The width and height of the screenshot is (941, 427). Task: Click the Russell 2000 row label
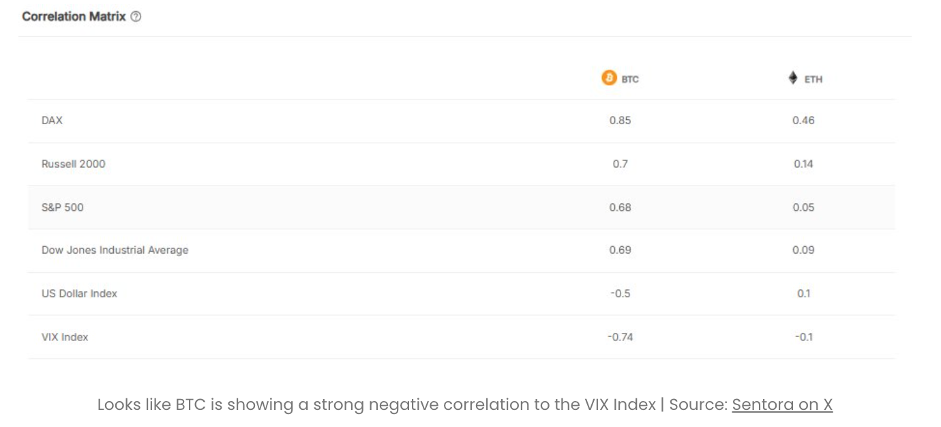pyautogui.click(x=74, y=164)
